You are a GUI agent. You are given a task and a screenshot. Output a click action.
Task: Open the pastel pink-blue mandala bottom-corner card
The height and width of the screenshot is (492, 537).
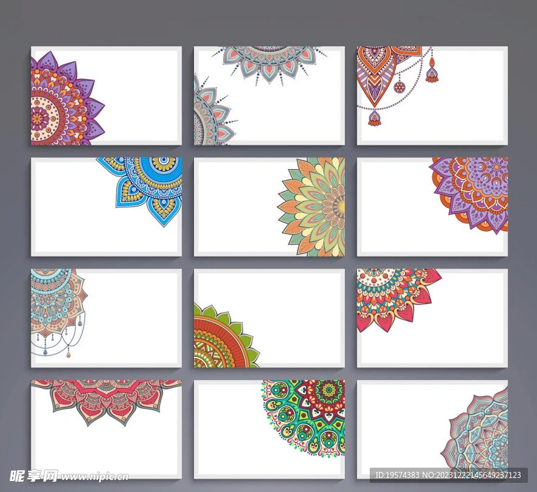pos(432,429)
